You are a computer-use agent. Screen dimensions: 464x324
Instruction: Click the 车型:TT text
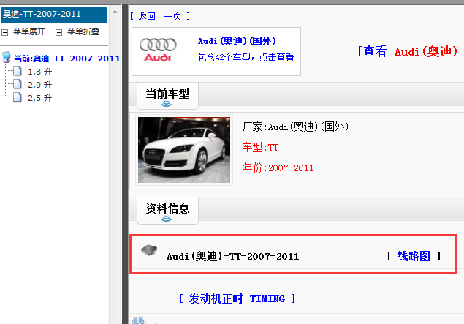click(x=260, y=147)
